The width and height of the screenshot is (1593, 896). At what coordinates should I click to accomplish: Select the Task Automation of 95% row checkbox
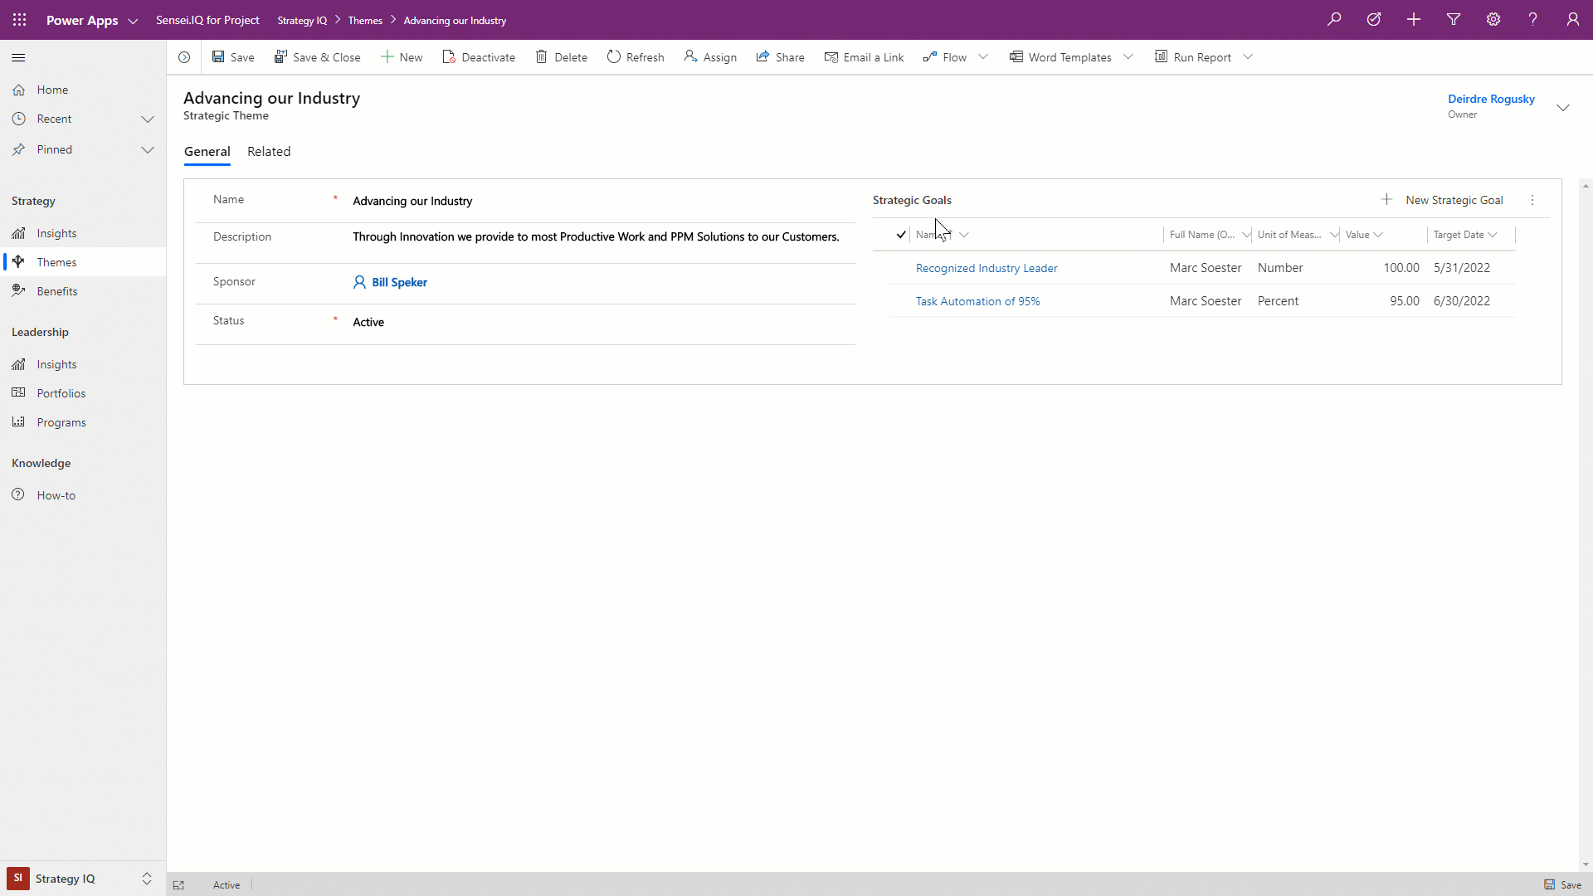pyautogui.click(x=900, y=301)
